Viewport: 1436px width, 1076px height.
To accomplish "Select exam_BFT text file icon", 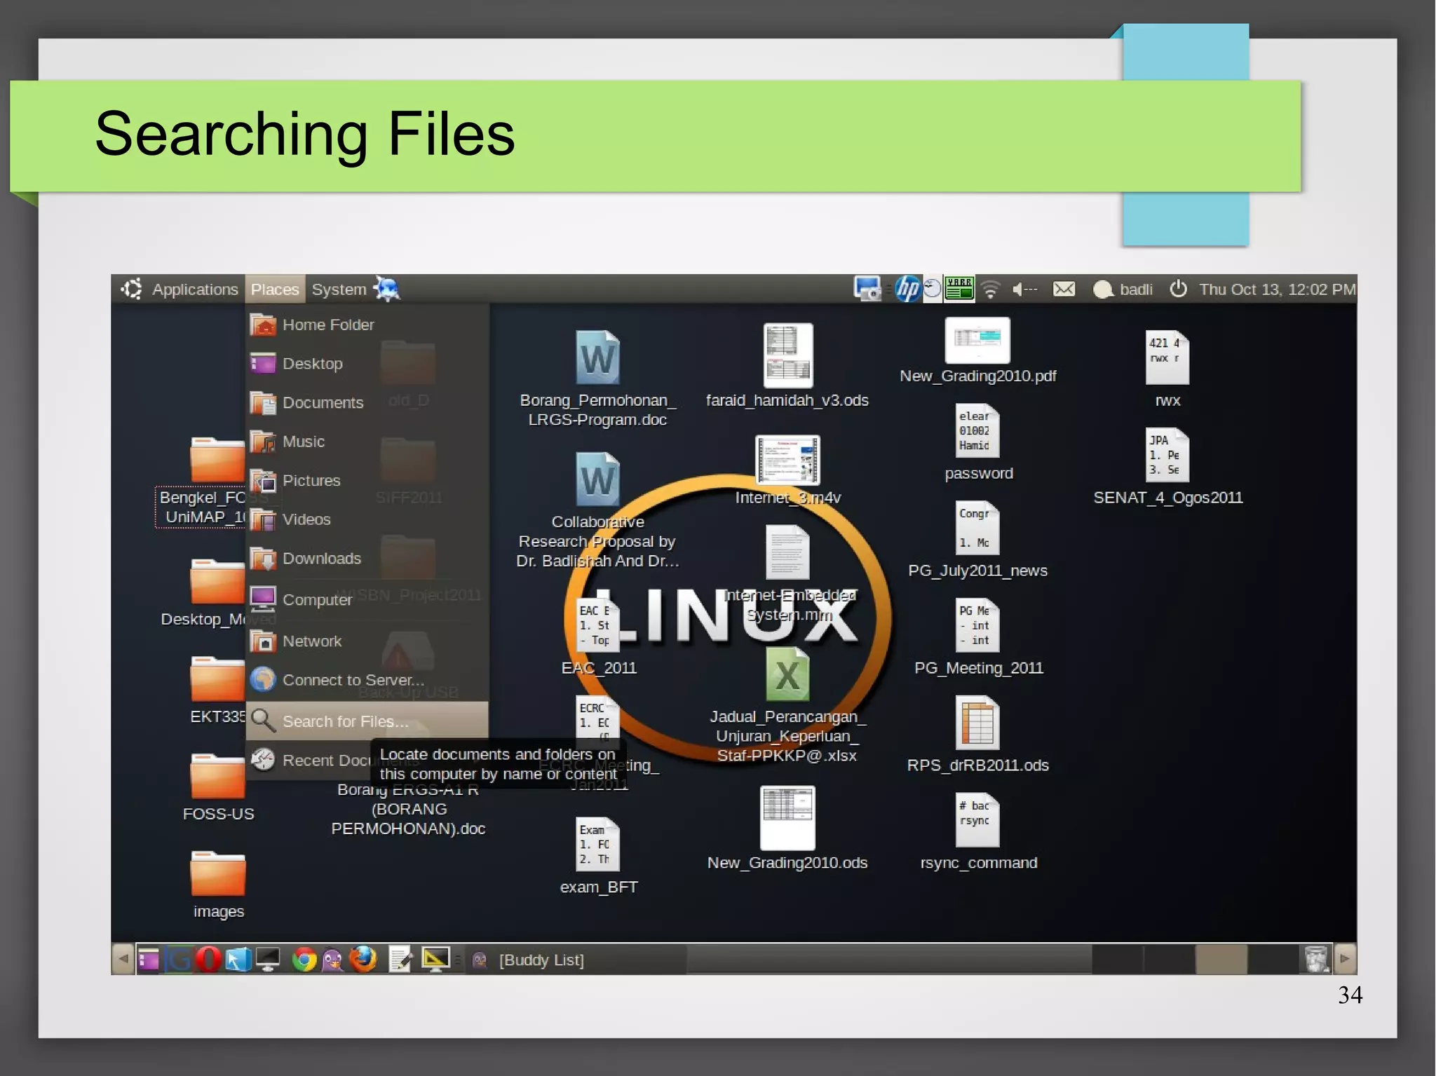I will point(597,845).
